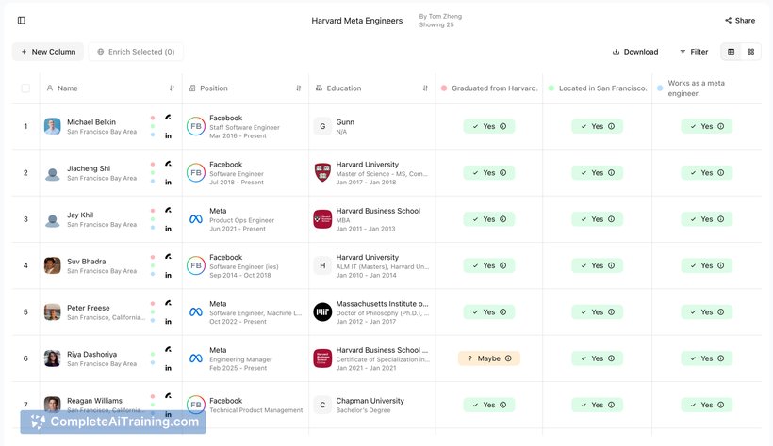Click info icon on Michael Belkin's Harvard Yes

502,126
